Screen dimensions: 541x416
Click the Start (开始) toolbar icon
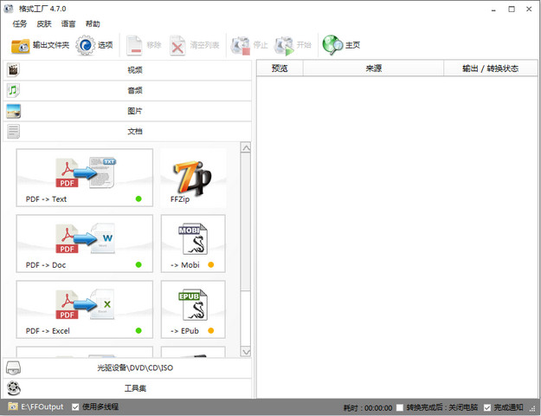(x=284, y=45)
